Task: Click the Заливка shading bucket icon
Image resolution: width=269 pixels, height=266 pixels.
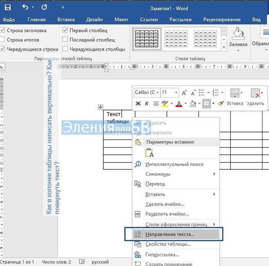Action: 238,35
